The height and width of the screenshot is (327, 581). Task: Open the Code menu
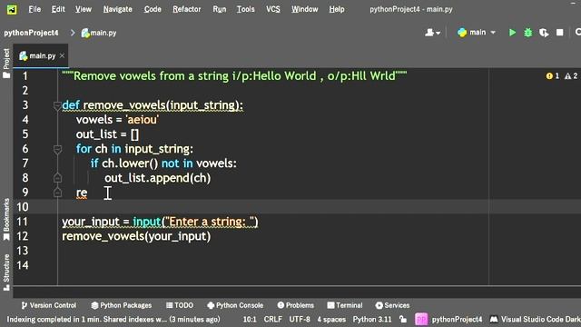click(153, 9)
